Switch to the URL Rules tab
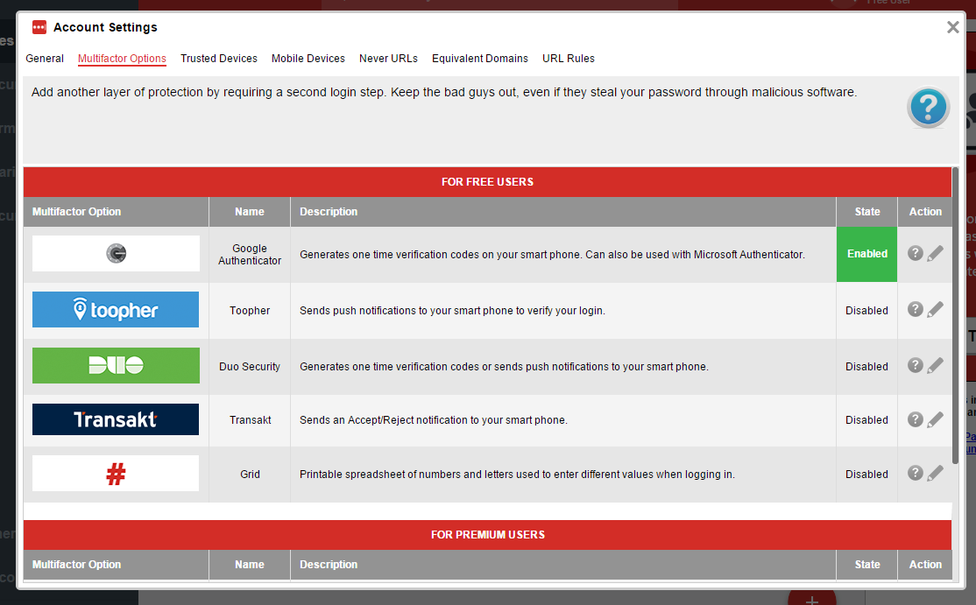 (569, 59)
